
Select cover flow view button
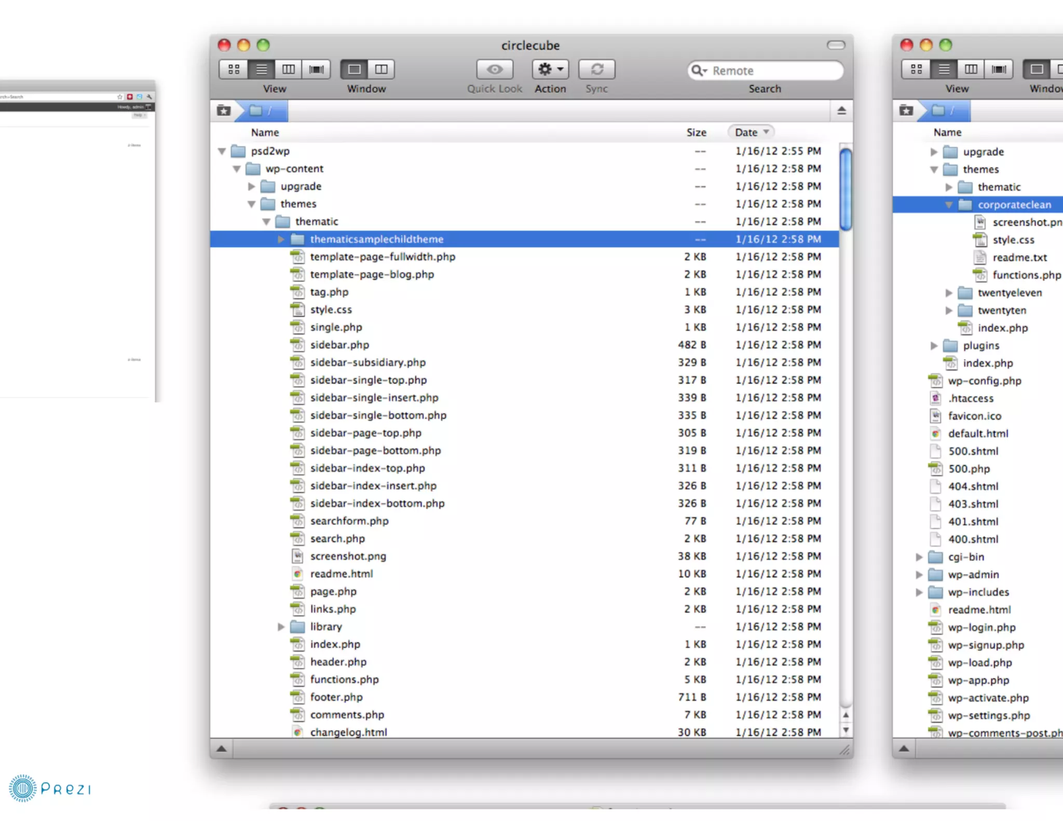pos(316,70)
